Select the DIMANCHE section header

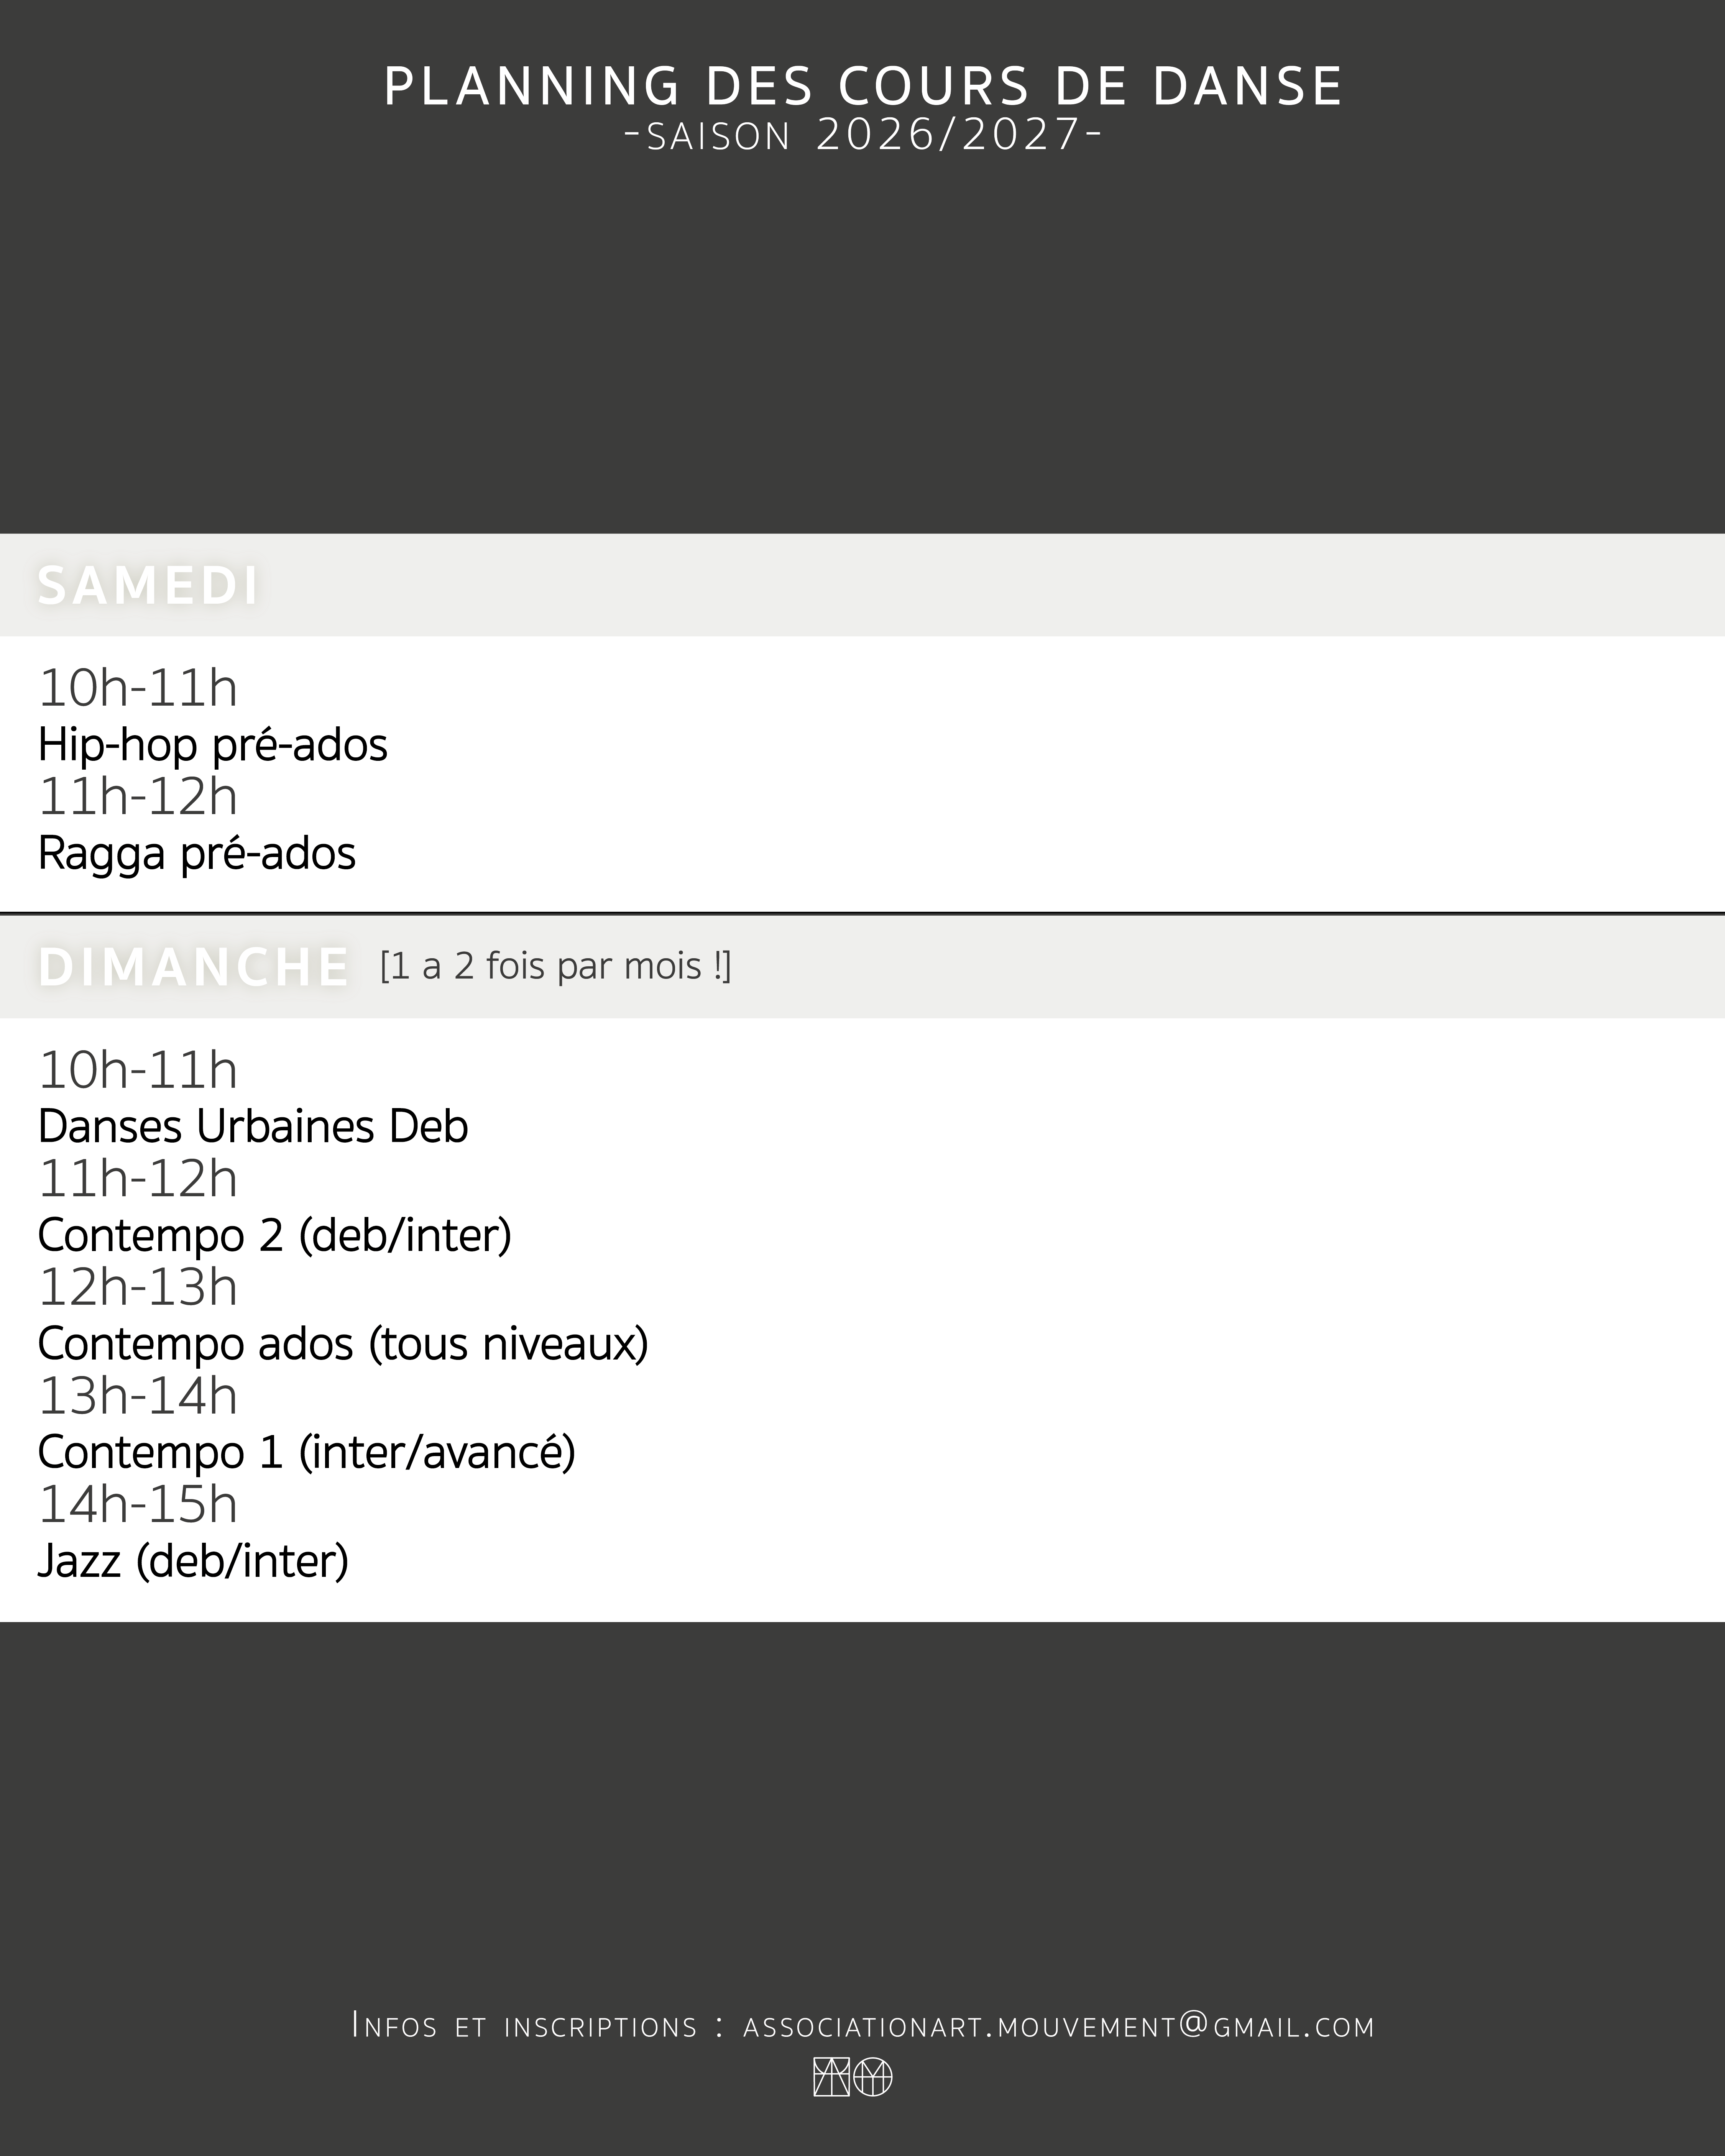[x=193, y=967]
